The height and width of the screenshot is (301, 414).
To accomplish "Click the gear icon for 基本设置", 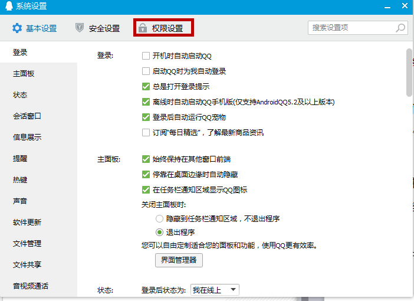I will point(17,28).
